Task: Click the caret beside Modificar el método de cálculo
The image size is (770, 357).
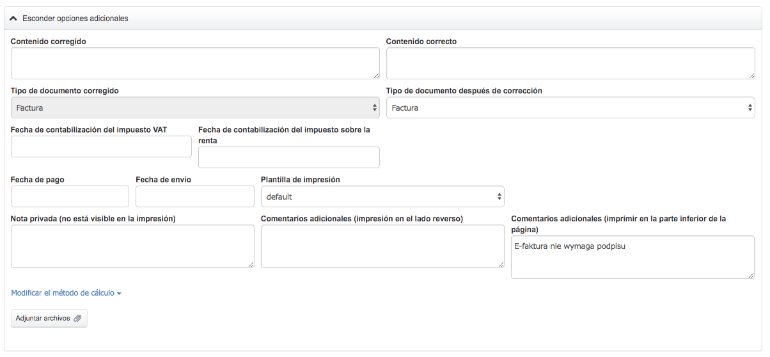Action: coord(119,294)
